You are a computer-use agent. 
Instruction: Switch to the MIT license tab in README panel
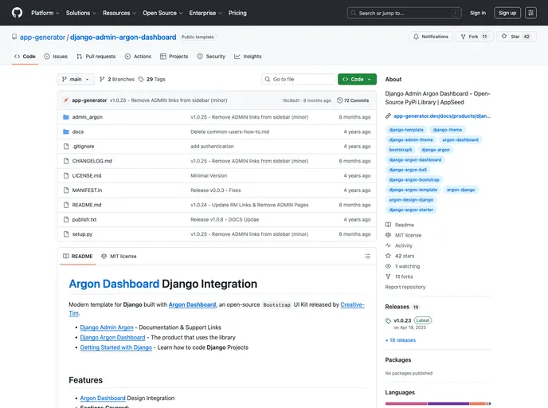pos(119,257)
